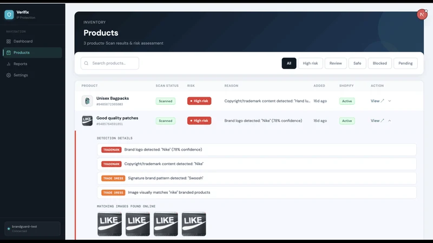The image size is (433, 243).
Task: Open the Good quality patches product name
Action: 117,118
